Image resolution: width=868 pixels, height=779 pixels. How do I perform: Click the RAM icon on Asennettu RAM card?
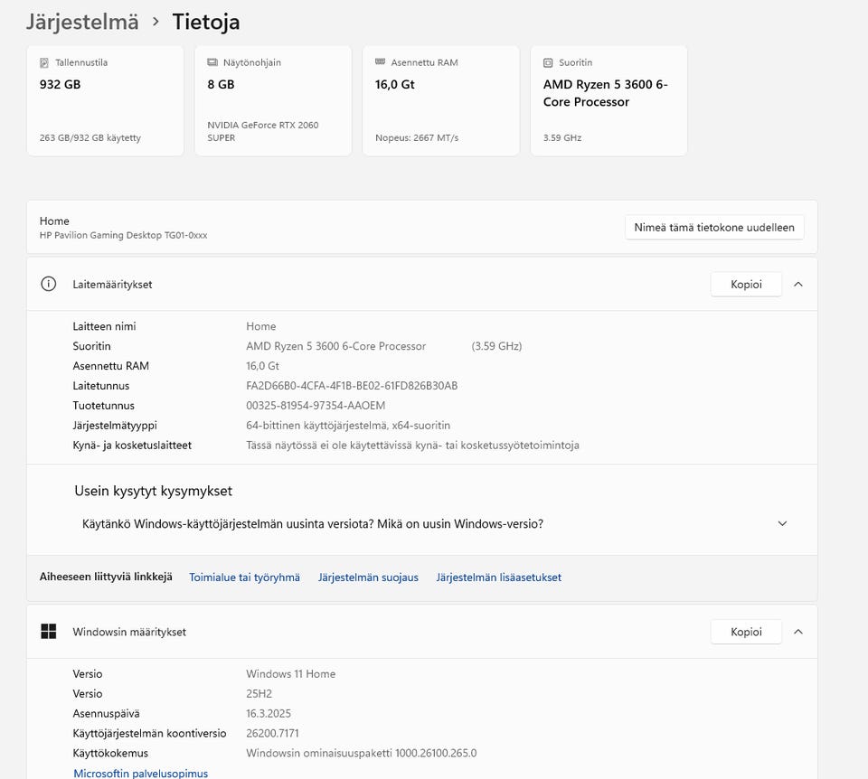pyautogui.click(x=381, y=63)
